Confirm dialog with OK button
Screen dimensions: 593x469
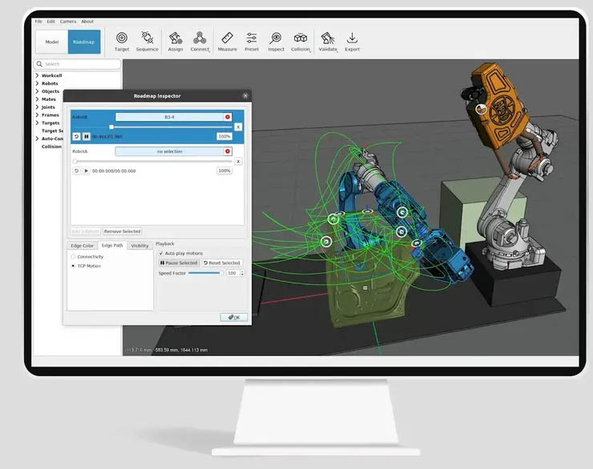point(234,317)
